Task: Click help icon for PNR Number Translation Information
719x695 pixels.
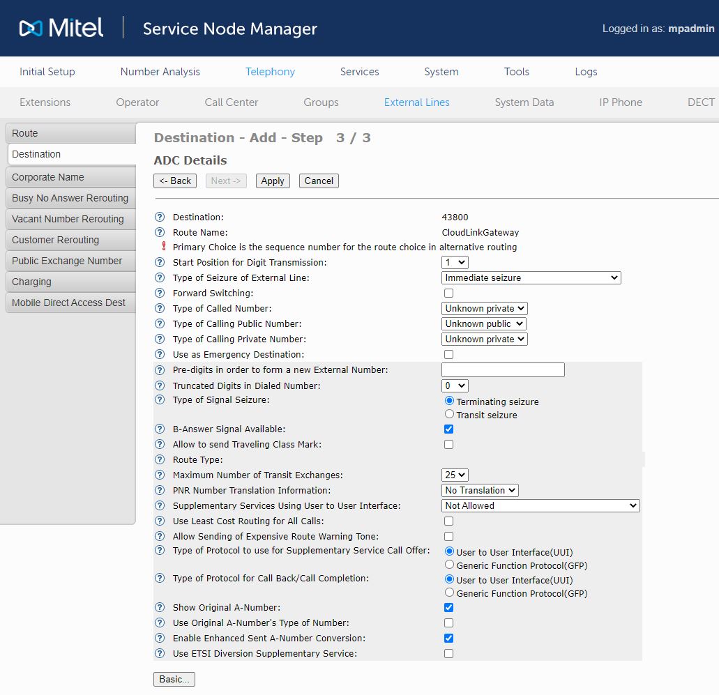Action: coord(160,491)
